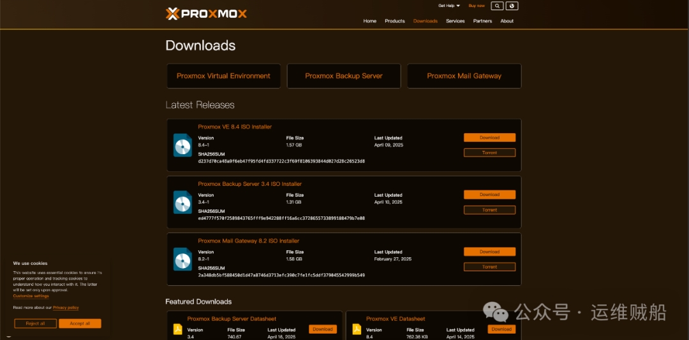Open the search icon in header
The height and width of the screenshot is (340, 689).
click(x=497, y=6)
